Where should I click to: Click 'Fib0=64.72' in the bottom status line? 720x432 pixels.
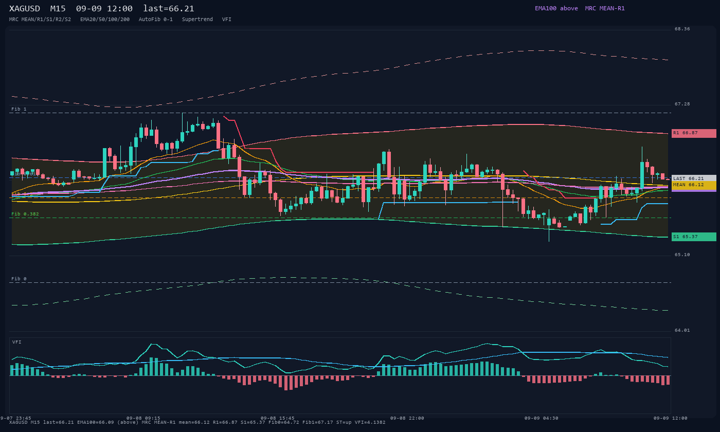tap(284, 423)
